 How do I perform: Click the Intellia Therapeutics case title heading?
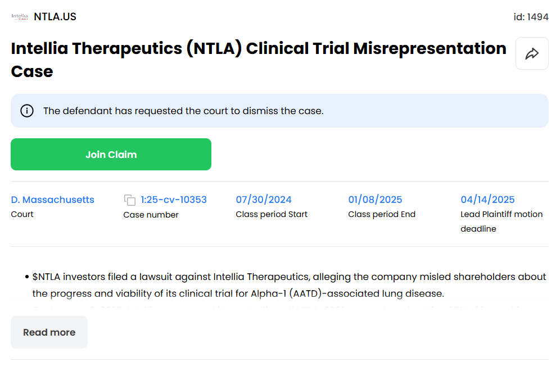click(x=259, y=60)
